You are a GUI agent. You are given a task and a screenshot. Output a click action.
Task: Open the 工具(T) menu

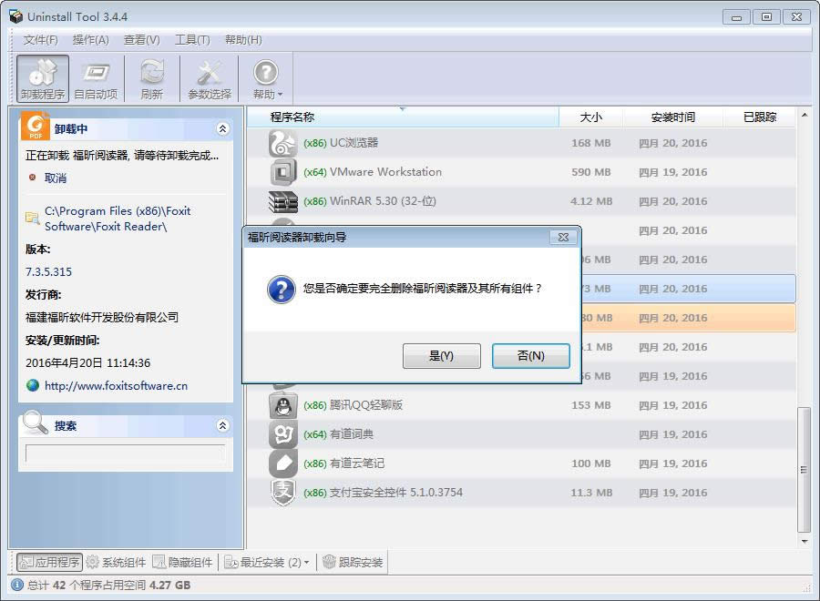coord(191,40)
